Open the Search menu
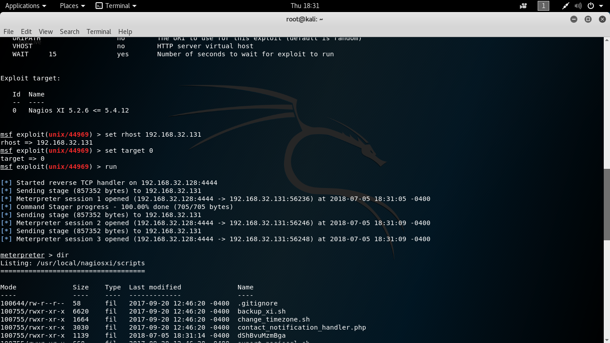 pos(70,32)
